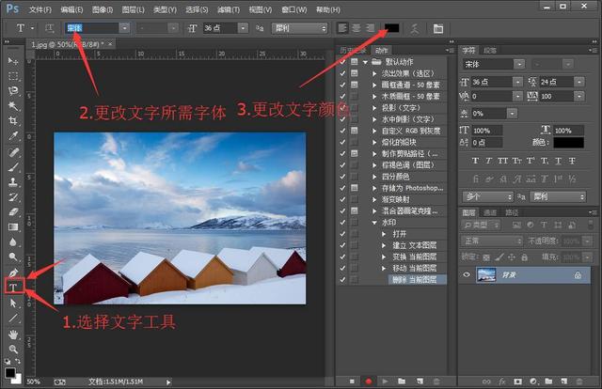Switch to the 历史记录 tab
602x389 pixels.
353,50
